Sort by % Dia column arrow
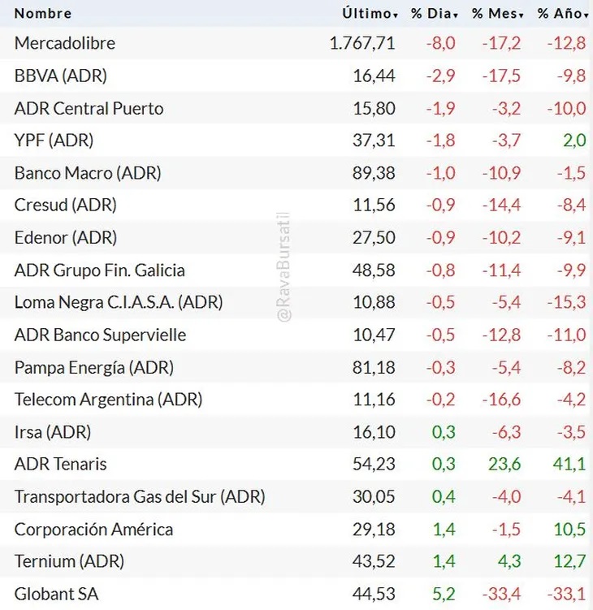The image size is (593, 610). click(456, 15)
